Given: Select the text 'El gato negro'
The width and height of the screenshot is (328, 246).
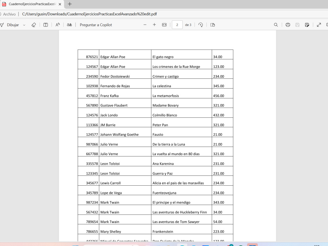Looking at the screenshot, I should coord(163,57).
